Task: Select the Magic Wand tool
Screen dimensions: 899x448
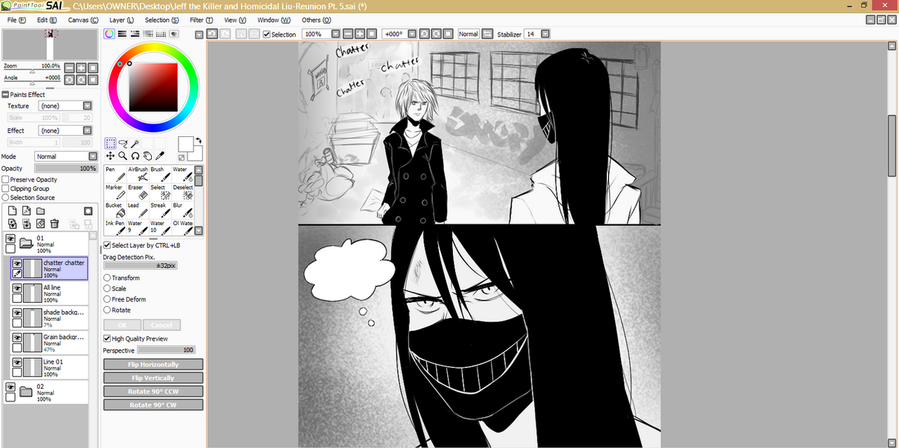Action: tap(135, 143)
